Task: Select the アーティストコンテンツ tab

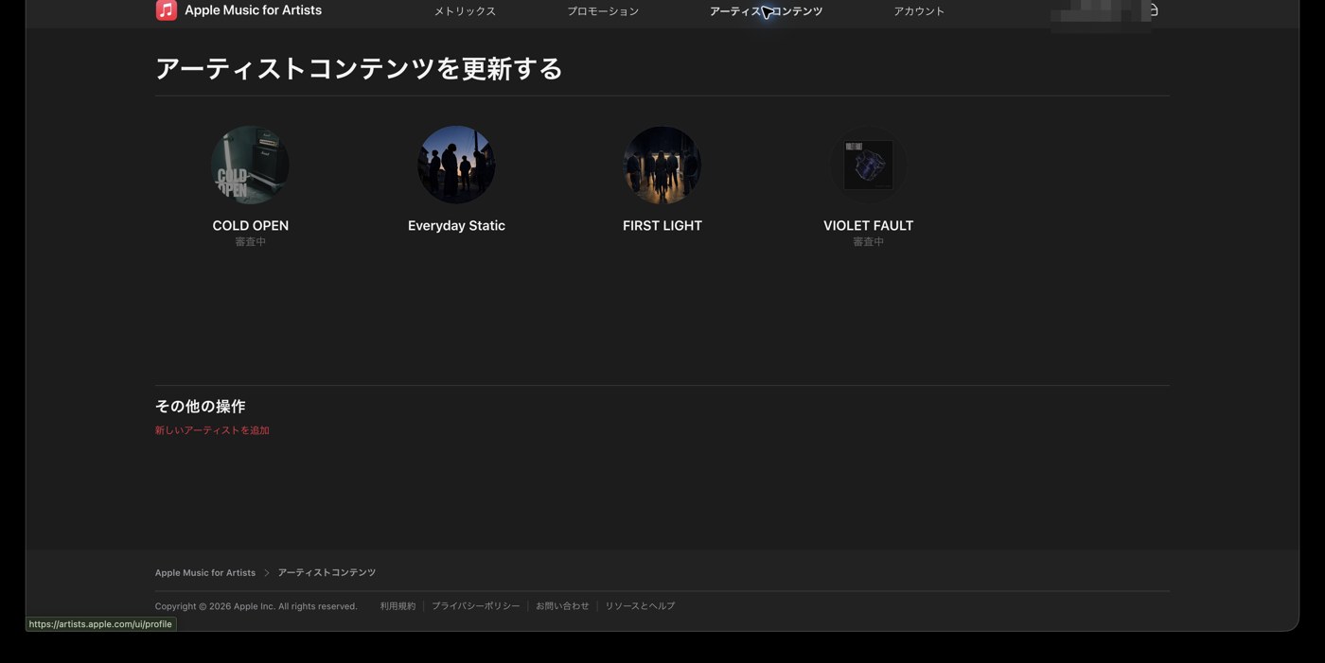Action: (766, 11)
